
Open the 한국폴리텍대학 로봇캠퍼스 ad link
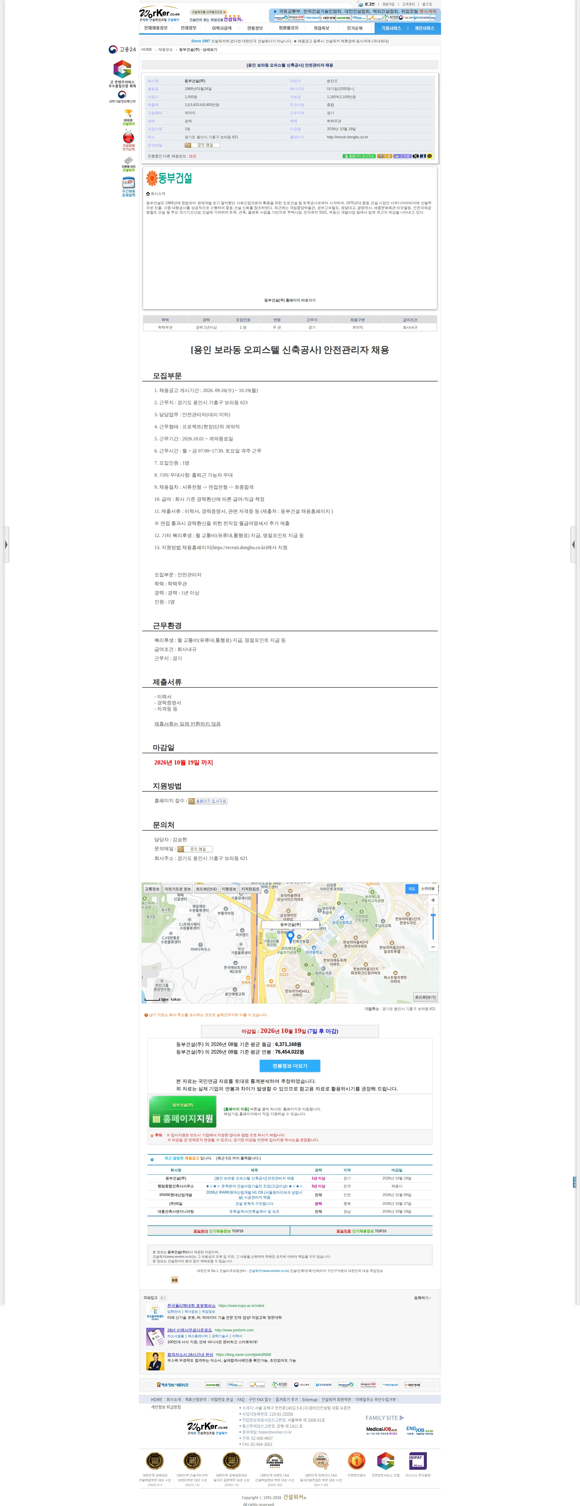point(191,1305)
